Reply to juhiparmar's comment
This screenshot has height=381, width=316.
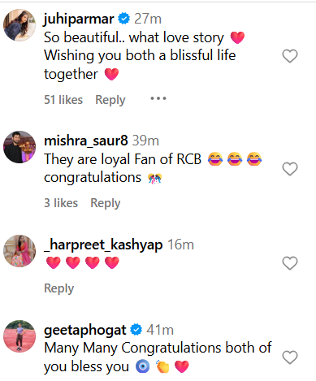tap(110, 100)
